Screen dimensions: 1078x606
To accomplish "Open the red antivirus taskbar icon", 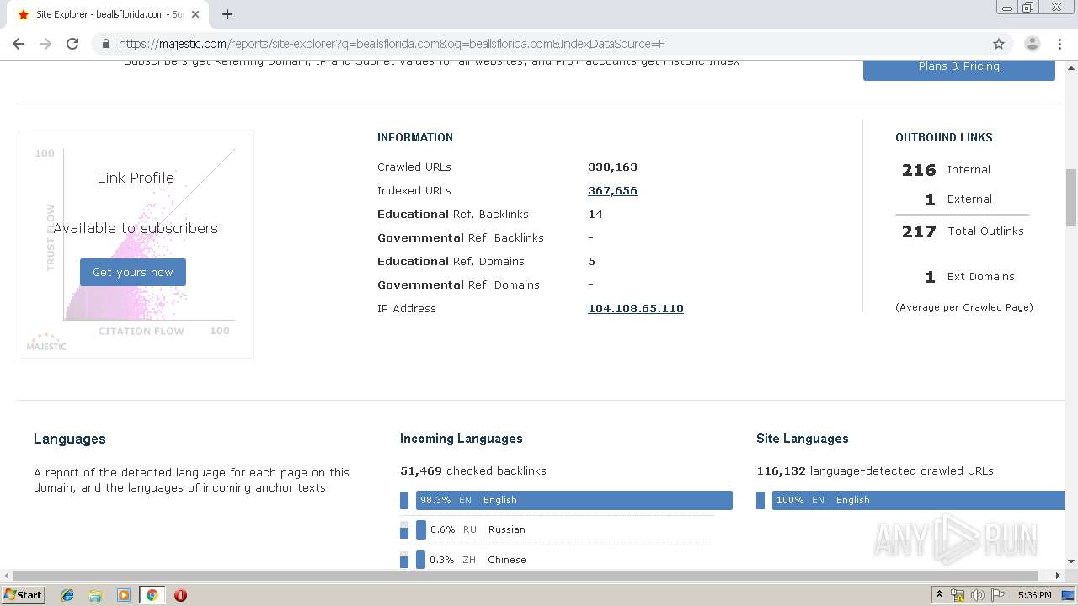I will (x=180, y=595).
